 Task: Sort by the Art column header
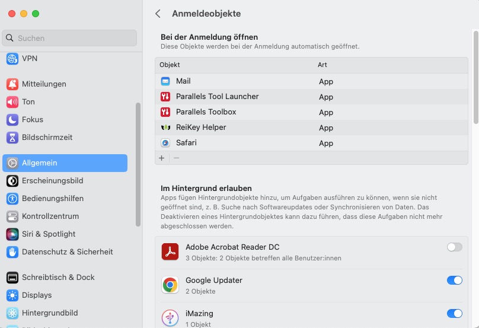point(322,65)
